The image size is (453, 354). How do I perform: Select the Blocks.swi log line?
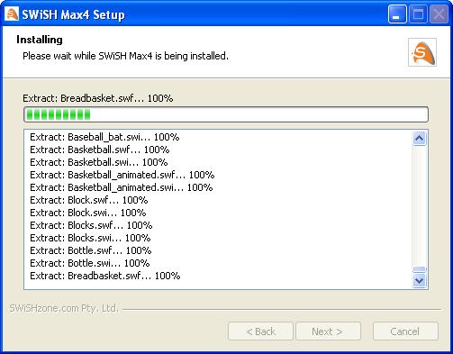tap(90, 238)
